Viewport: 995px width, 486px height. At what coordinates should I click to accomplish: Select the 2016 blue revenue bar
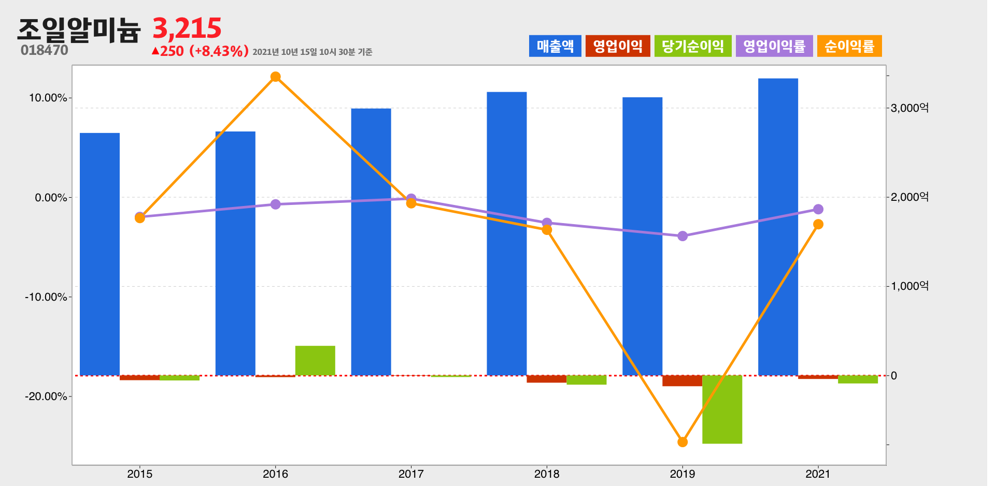235,254
